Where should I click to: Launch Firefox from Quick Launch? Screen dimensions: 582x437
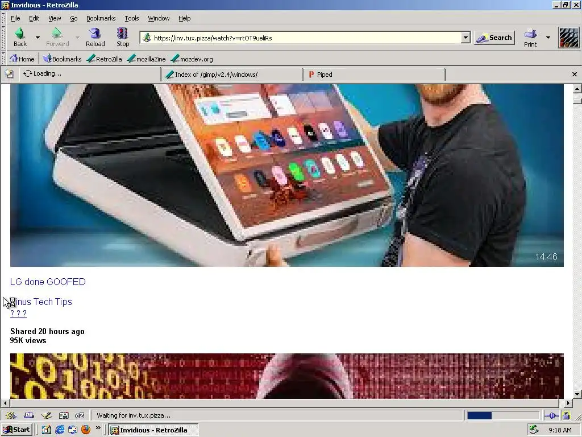(x=86, y=430)
